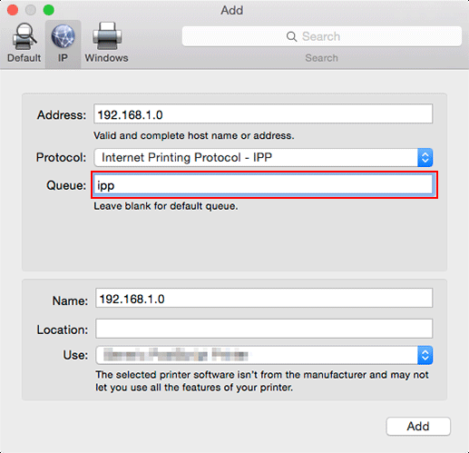The image size is (469, 453).
Task: Switch to the Windows tab label
Action: click(x=106, y=58)
